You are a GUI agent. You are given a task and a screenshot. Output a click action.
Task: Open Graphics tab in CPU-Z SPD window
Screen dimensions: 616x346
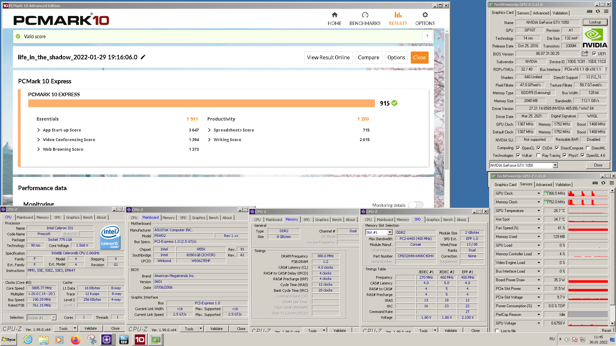point(433,220)
